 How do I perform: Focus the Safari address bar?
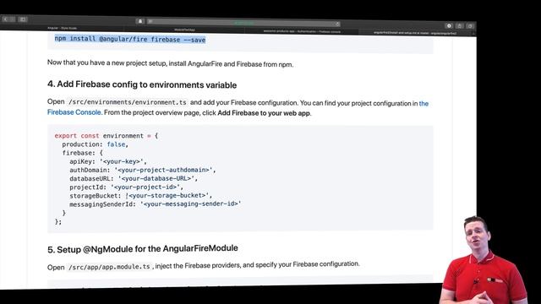point(243,23)
